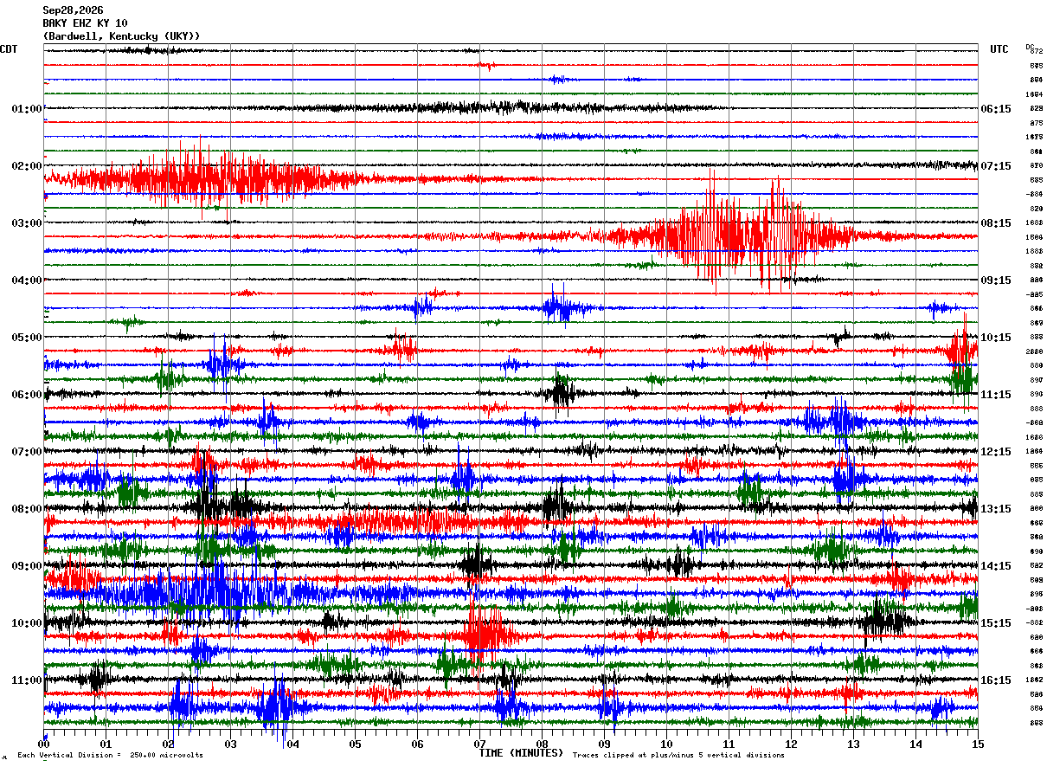This screenshot has height=767, width=1047.
Task: Click the CDT timezone label on left
Action: point(9,49)
